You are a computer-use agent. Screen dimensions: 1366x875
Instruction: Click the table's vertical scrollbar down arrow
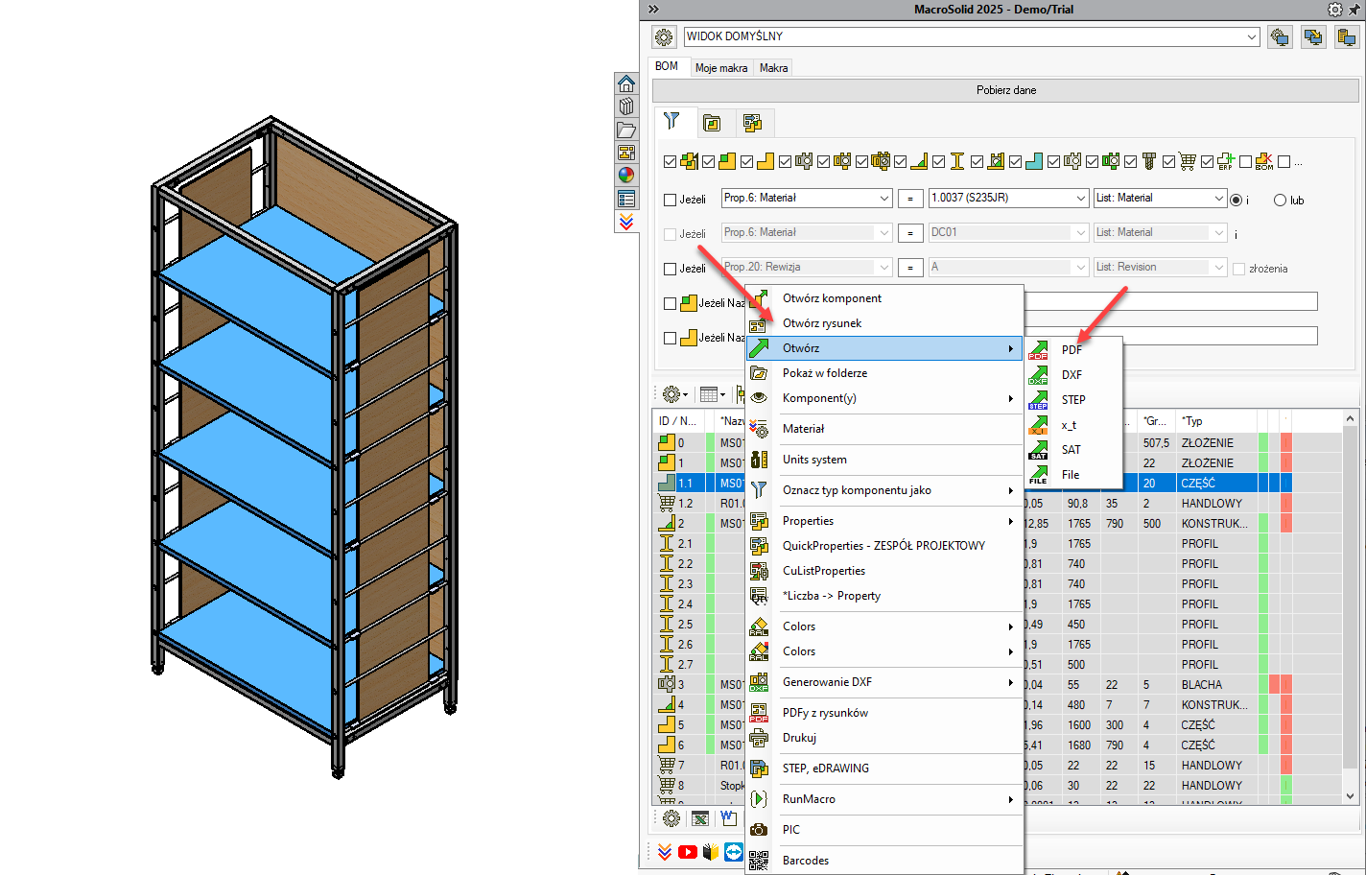pyautogui.click(x=1350, y=795)
